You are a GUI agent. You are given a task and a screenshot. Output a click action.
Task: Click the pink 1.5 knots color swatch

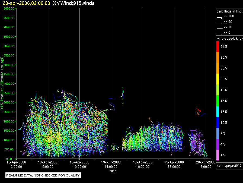pos(218,155)
